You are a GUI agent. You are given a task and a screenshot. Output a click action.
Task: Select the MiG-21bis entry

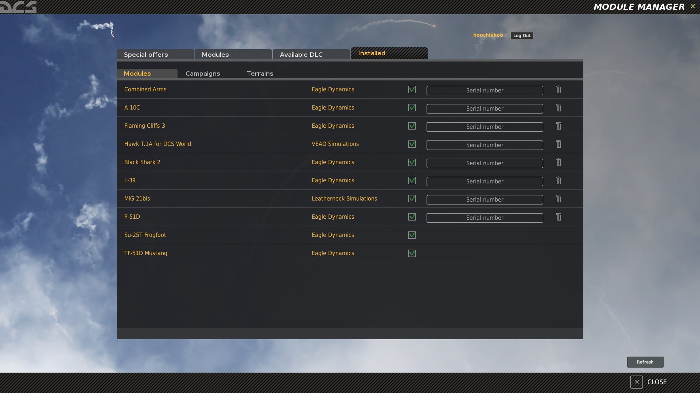point(137,199)
